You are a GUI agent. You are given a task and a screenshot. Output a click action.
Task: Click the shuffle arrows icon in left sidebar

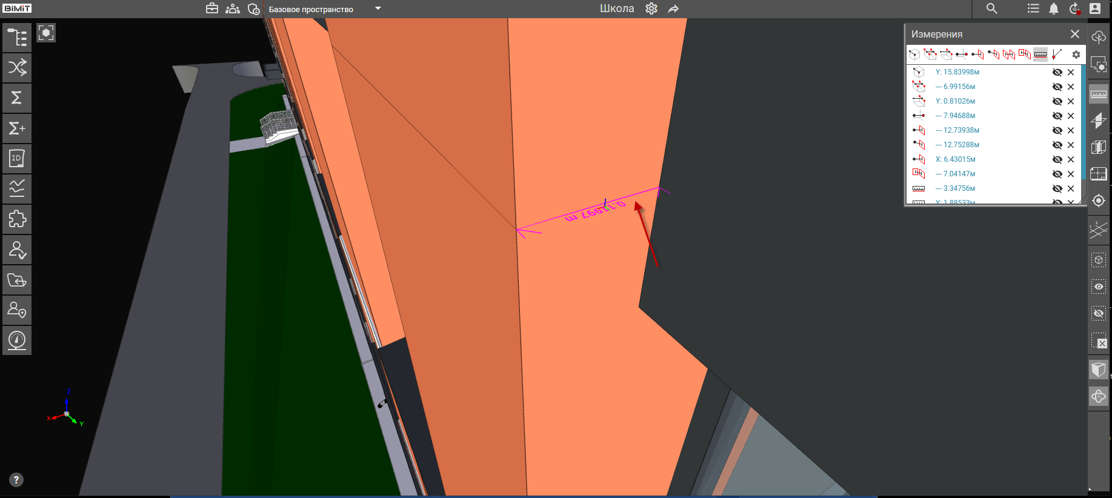(17, 67)
